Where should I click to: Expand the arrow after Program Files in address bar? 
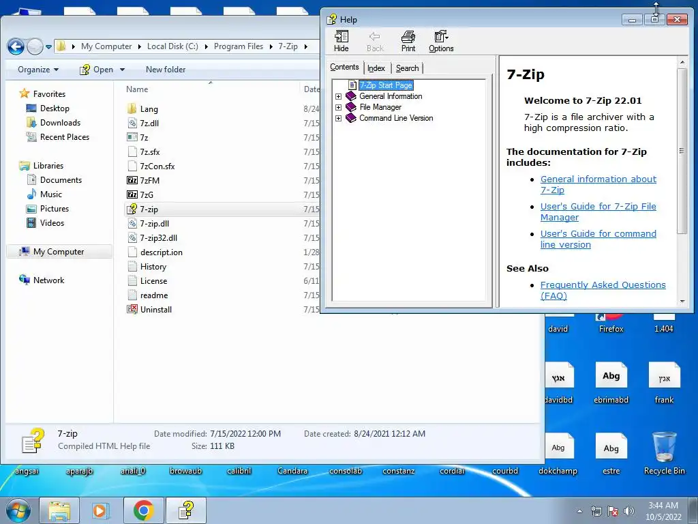pos(271,46)
